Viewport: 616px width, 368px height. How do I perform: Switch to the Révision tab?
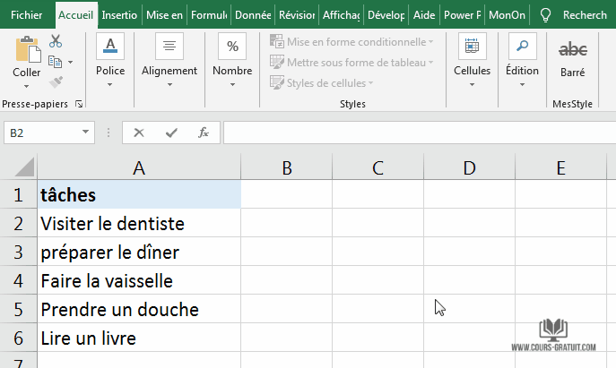[x=297, y=15]
